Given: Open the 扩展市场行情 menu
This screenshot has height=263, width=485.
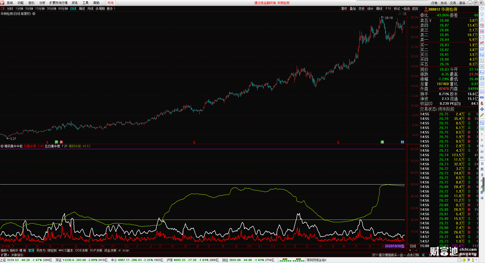Looking at the screenshot, I should click(58, 3).
